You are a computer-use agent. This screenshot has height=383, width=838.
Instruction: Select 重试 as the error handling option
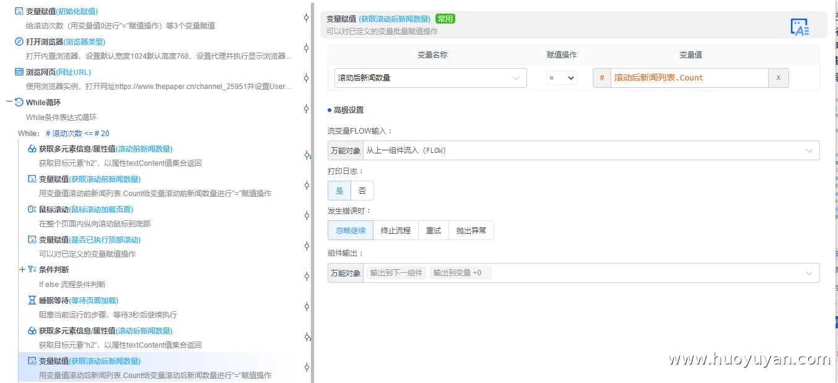pos(433,230)
